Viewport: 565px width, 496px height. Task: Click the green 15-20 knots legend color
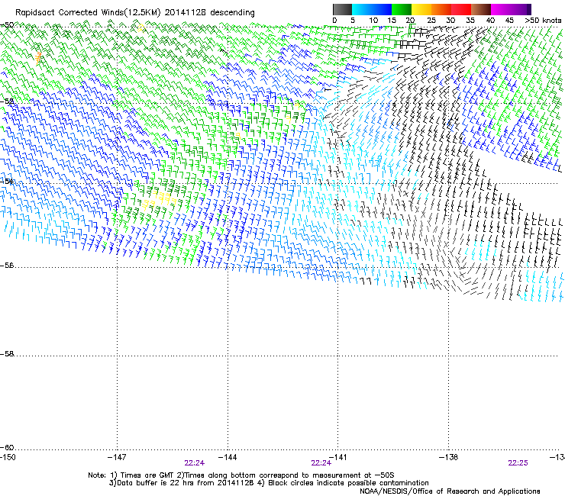tap(402, 9)
